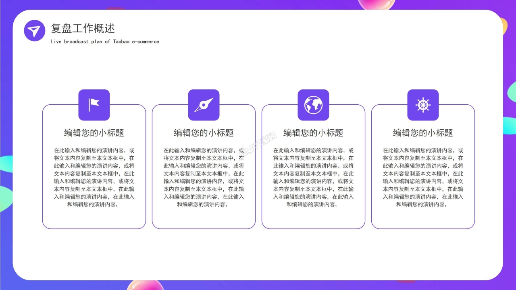Click the 编辑您的小标题 heading under the ship wheel icon
516x290 pixels.
click(423, 133)
